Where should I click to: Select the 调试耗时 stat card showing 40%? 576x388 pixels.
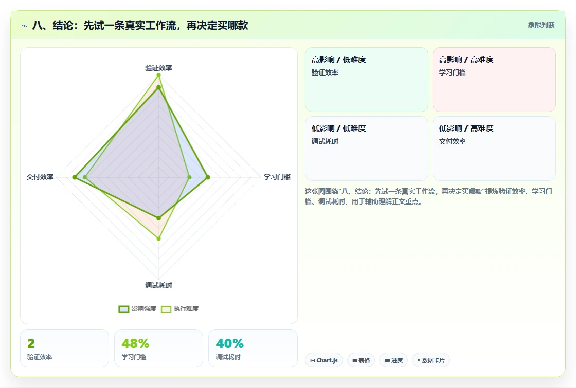[x=253, y=348]
